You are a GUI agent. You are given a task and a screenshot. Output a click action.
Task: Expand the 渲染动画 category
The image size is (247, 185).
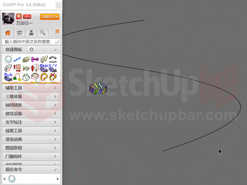click(x=31, y=139)
